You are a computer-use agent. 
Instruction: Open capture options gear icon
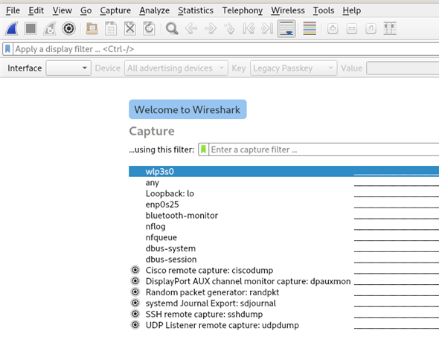click(x=68, y=28)
